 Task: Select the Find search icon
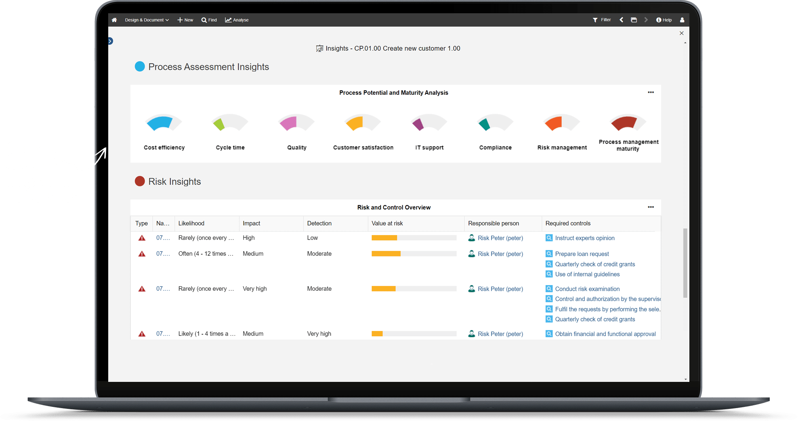pos(209,20)
